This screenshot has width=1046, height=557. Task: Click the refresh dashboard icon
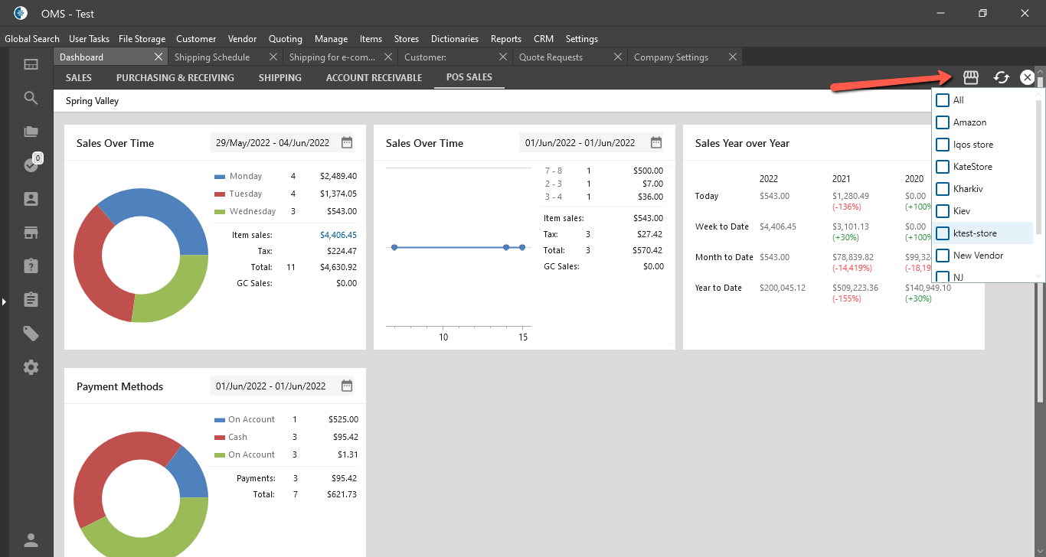(x=1001, y=77)
